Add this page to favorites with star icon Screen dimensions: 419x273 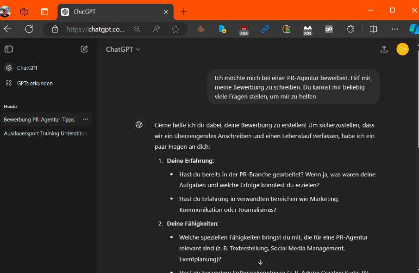point(175,29)
